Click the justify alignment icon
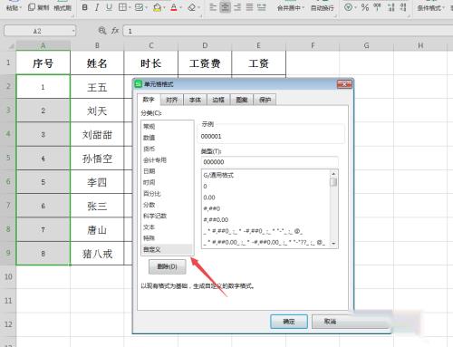The width and height of the screenshot is (453, 347). pyautogui.click(x=249, y=7)
